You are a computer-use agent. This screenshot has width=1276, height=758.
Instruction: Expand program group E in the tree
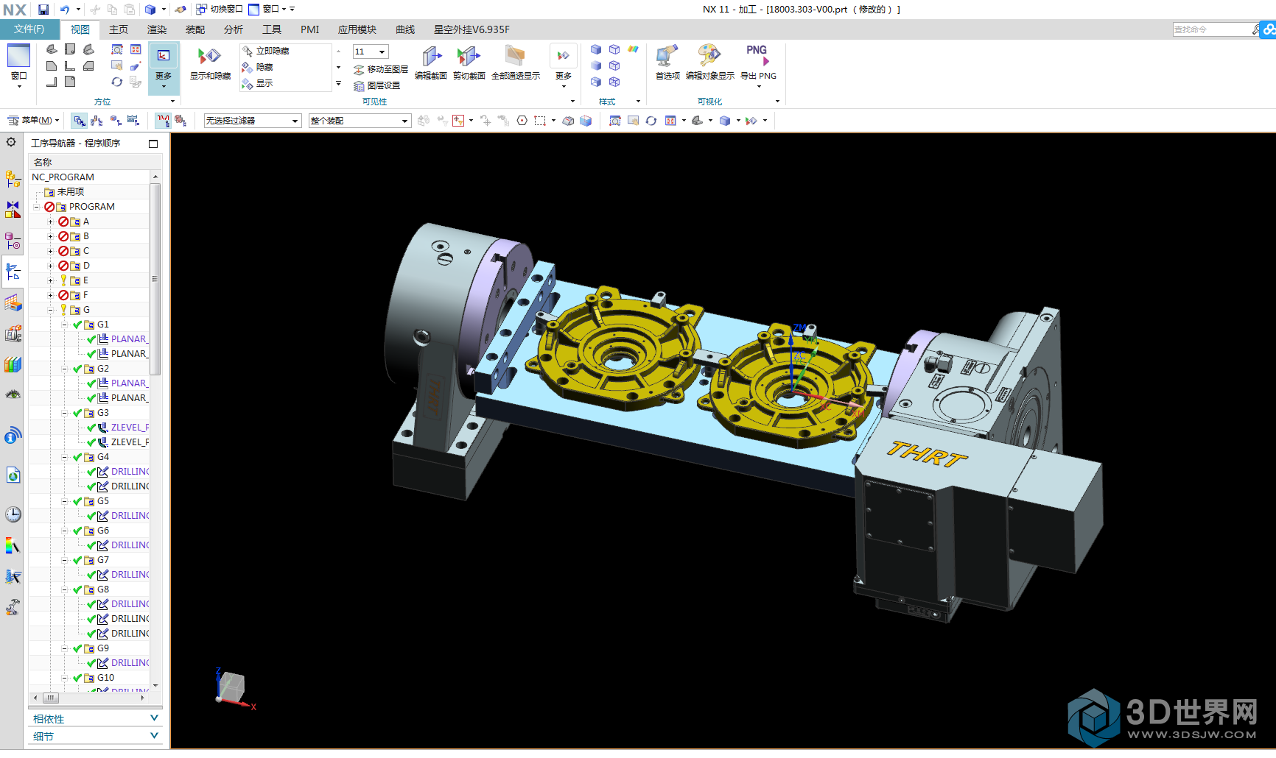point(50,280)
